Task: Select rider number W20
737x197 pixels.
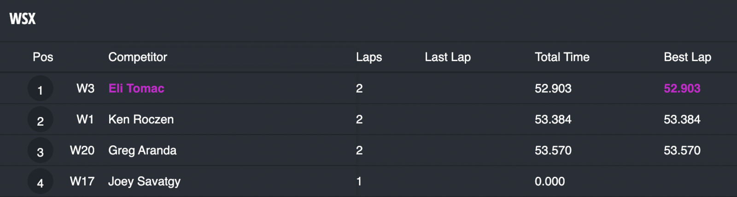Action: tap(82, 150)
